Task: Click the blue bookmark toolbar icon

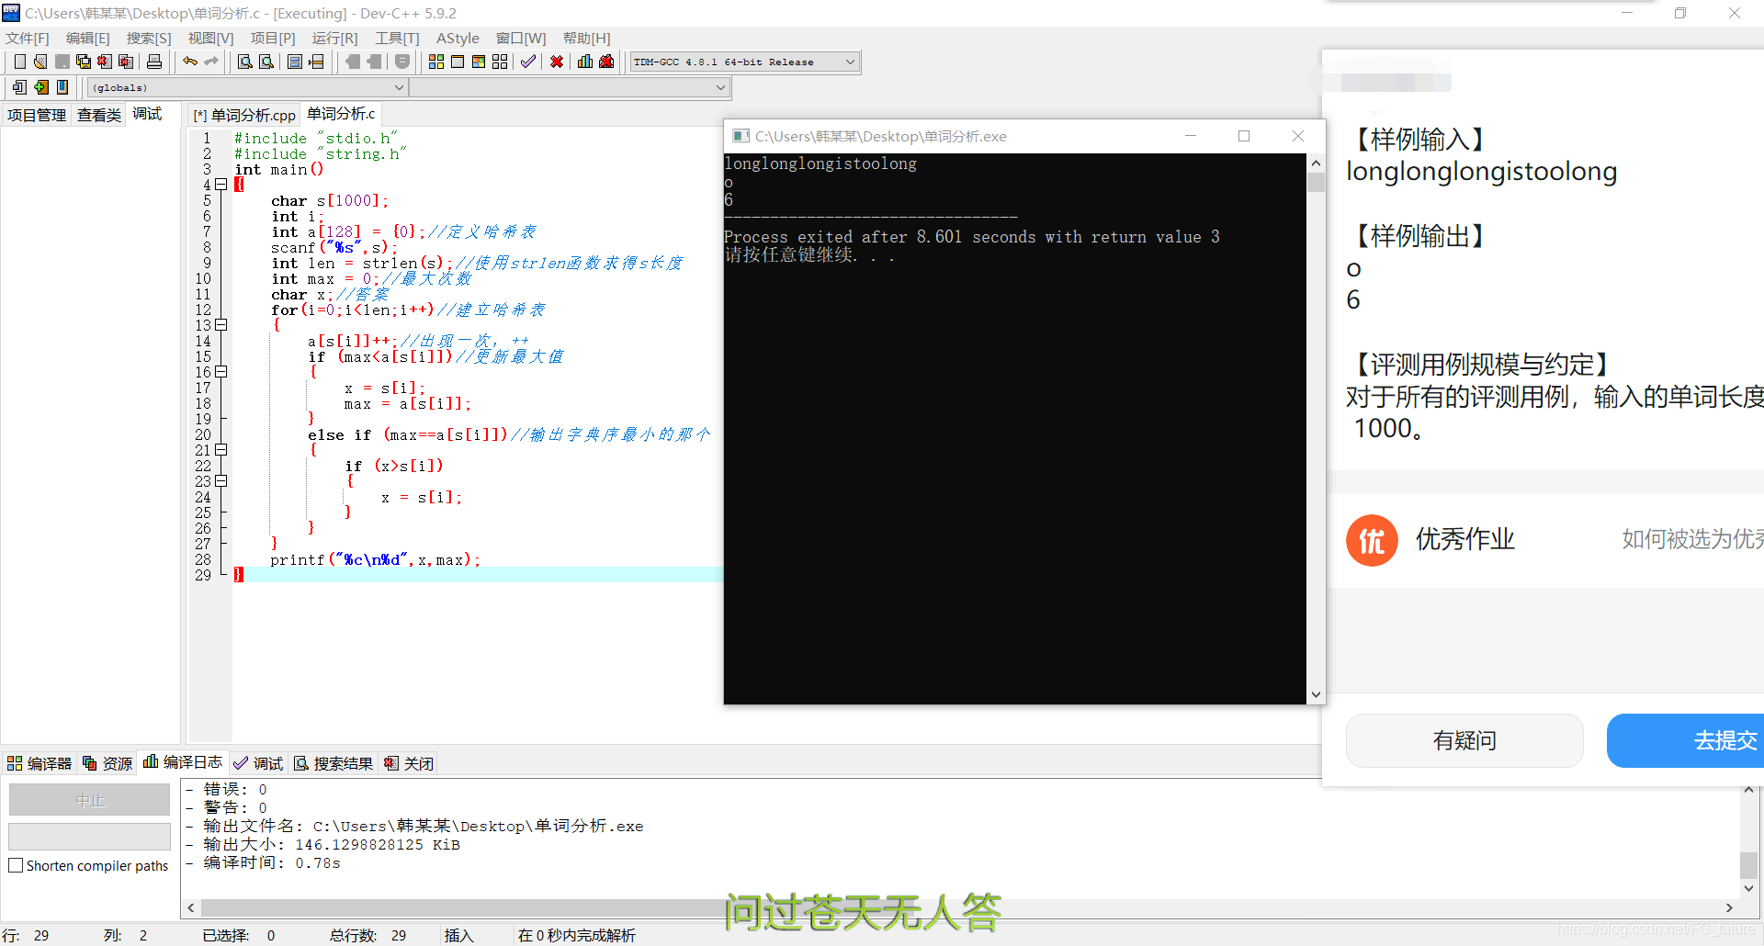Action: tap(62, 87)
